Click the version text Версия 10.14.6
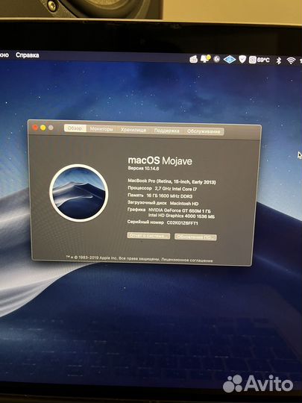The image size is (302, 403). [x=143, y=169]
